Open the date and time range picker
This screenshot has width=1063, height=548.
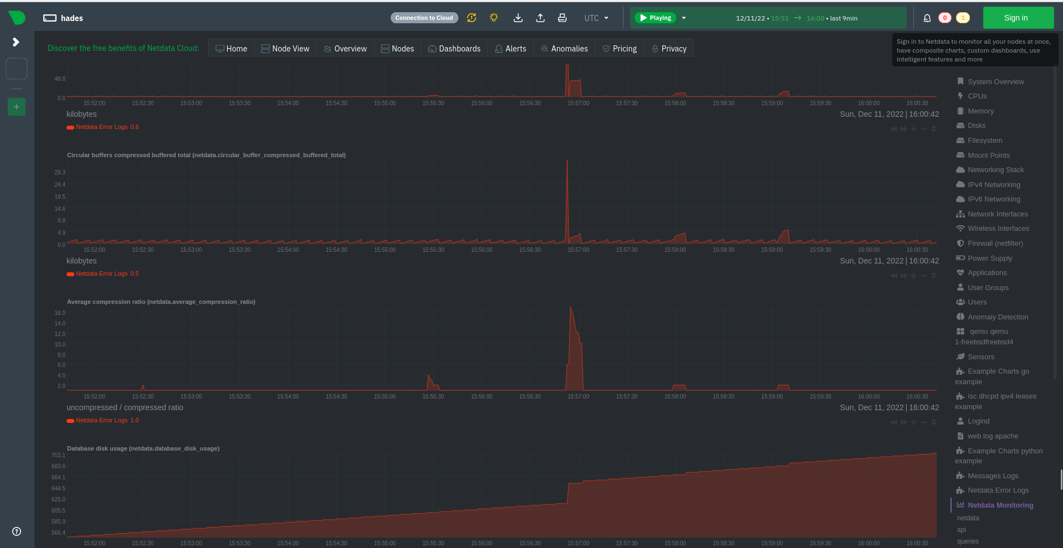(796, 18)
